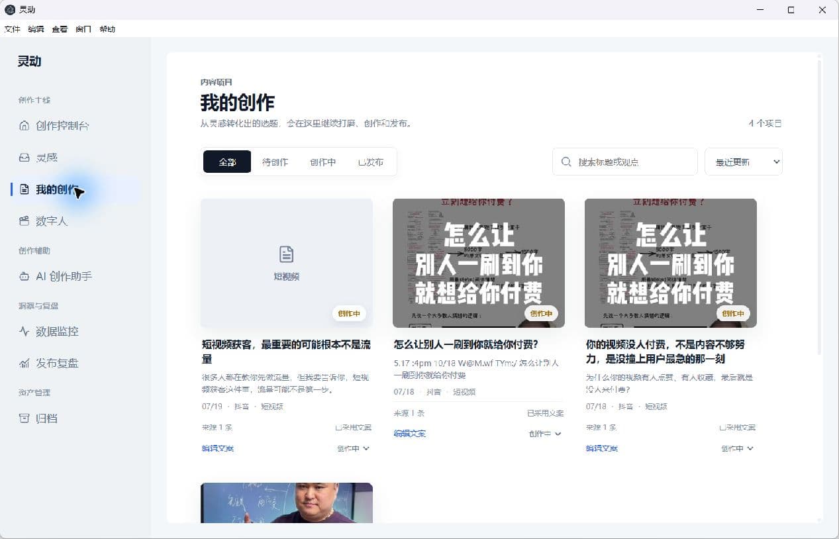Image resolution: width=839 pixels, height=539 pixels.
Task: Click 编辑文案 link under 怎么让别人一刷到你就给你付费 card
Action: click(x=410, y=434)
